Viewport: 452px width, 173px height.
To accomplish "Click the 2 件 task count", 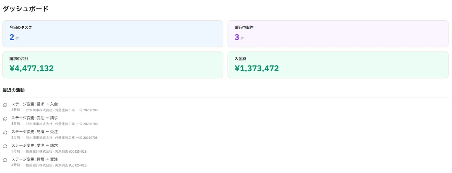I will click(x=14, y=37).
